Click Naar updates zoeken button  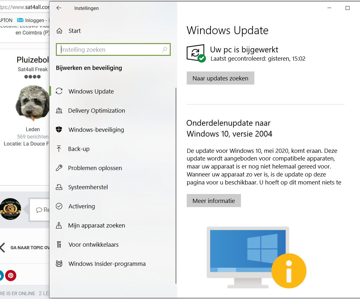coord(221,78)
